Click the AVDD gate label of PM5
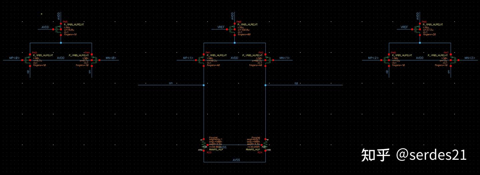480x175 pixels. (46, 27)
